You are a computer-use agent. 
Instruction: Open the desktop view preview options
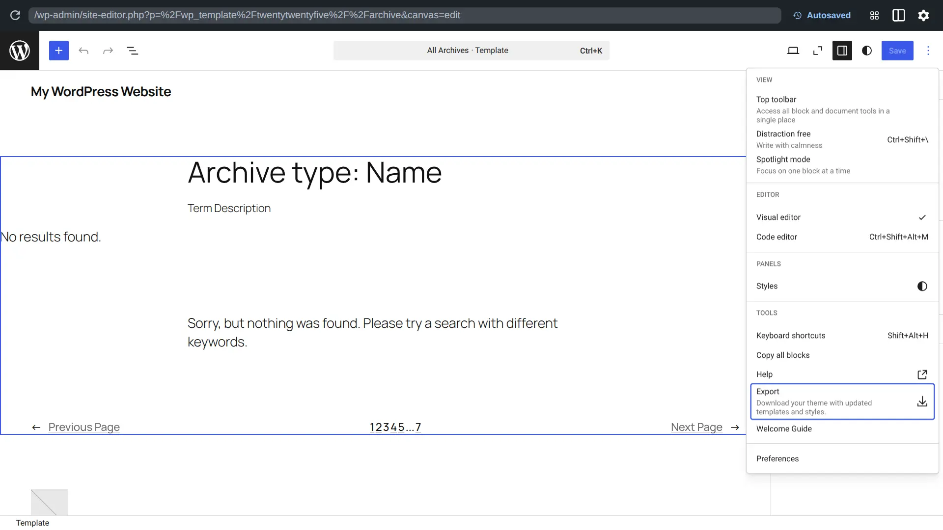[x=793, y=51]
